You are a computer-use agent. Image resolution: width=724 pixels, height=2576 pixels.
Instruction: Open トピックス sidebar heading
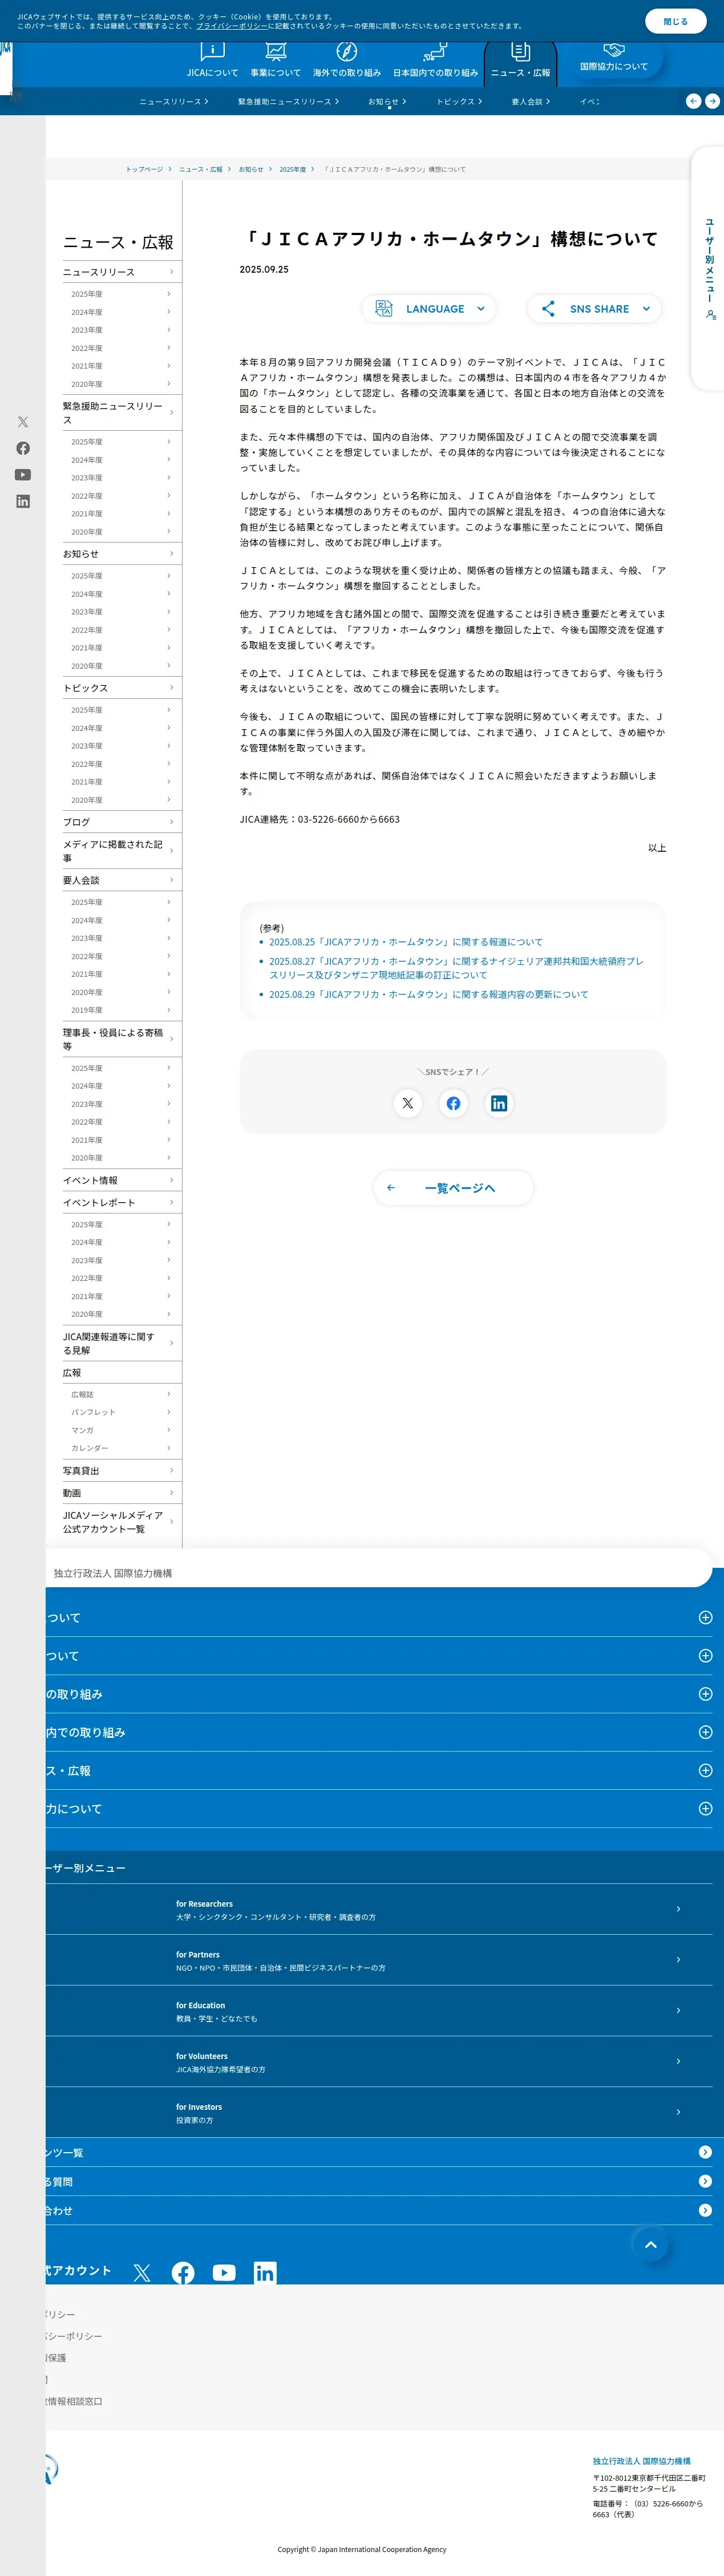tap(121, 688)
